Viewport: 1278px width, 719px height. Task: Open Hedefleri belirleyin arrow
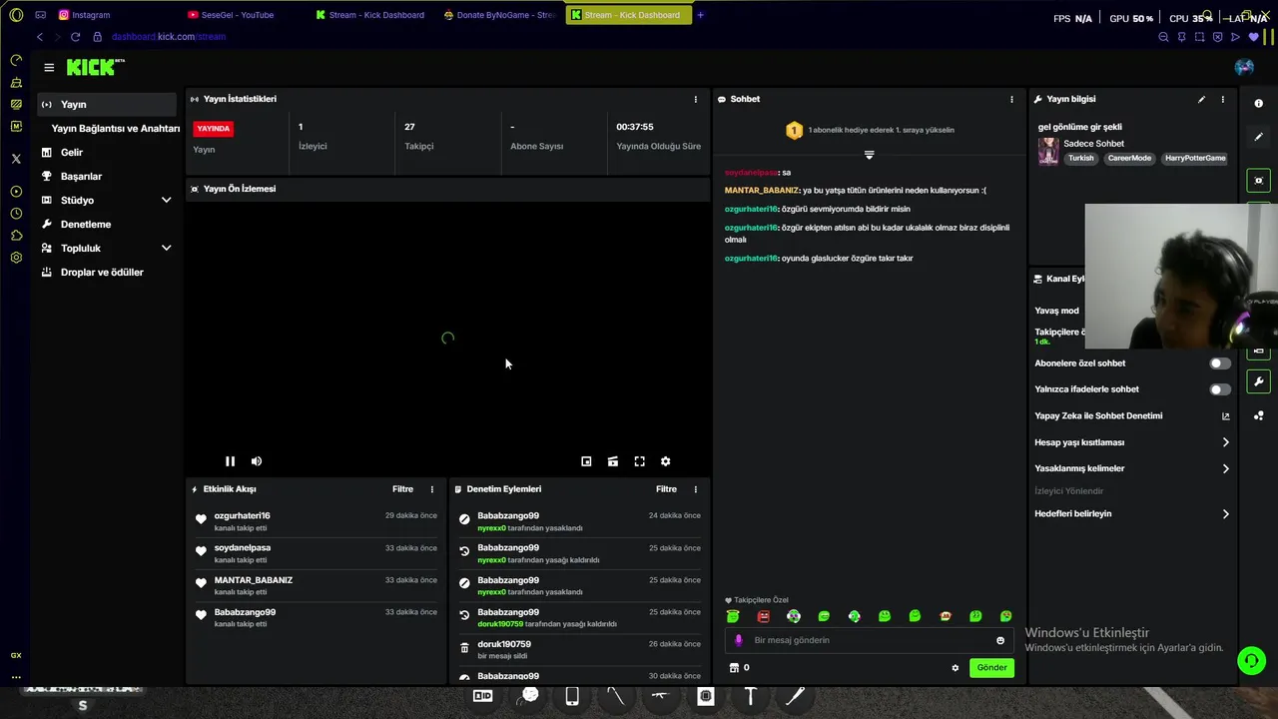click(x=1225, y=514)
